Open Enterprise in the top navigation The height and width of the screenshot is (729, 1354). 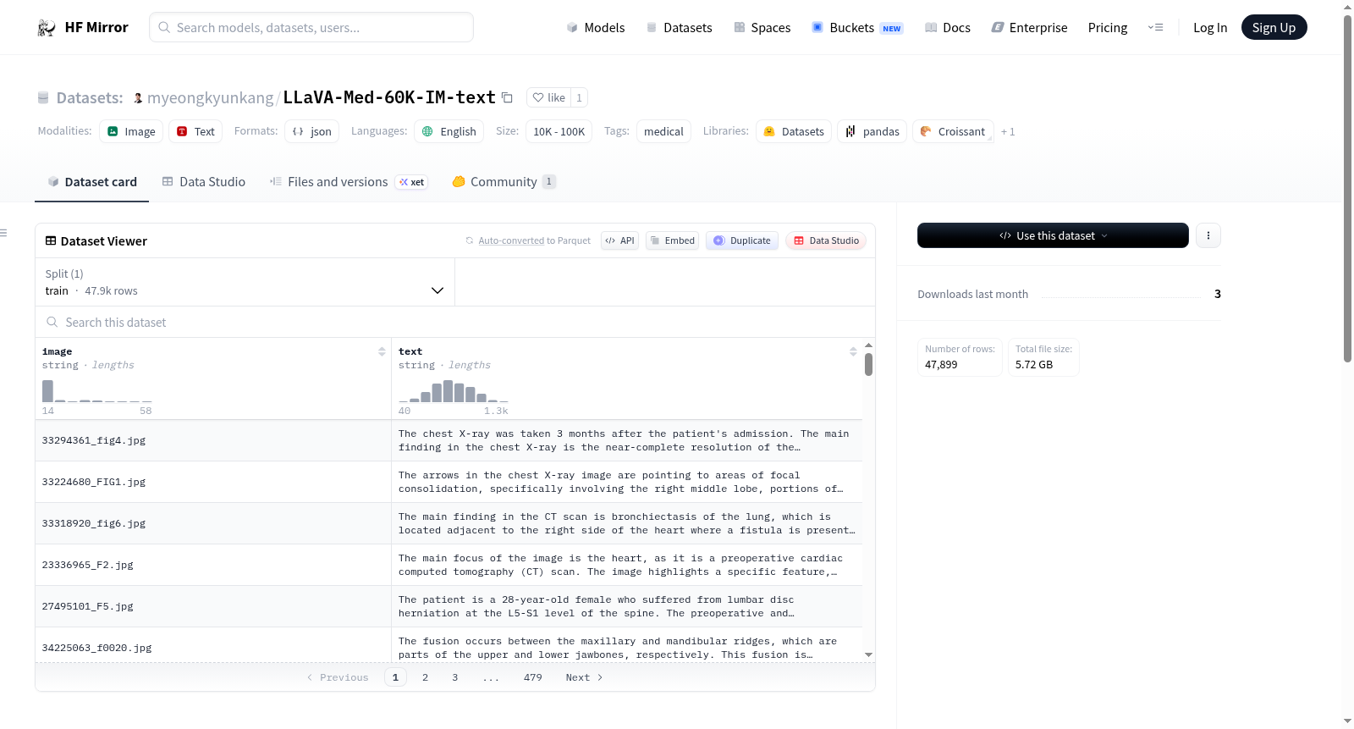(1030, 28)
